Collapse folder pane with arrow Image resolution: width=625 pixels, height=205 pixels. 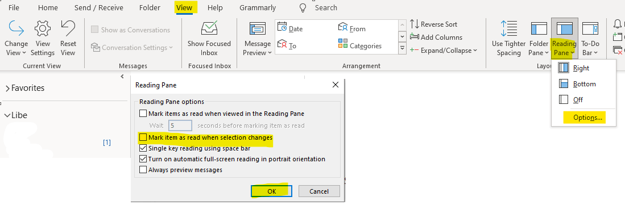click(x=122, y=77)
